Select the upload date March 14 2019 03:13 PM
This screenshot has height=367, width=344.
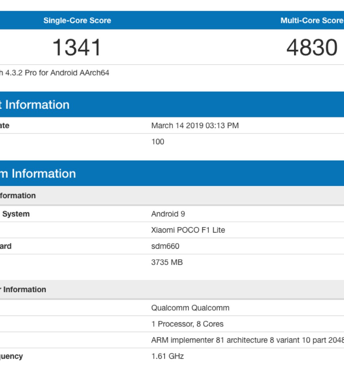pyautogui.click(x=195, y=125)
